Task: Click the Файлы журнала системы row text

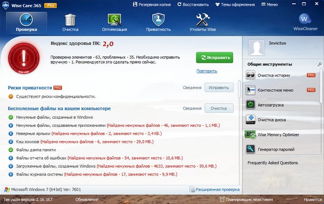Action: [97, 174]
